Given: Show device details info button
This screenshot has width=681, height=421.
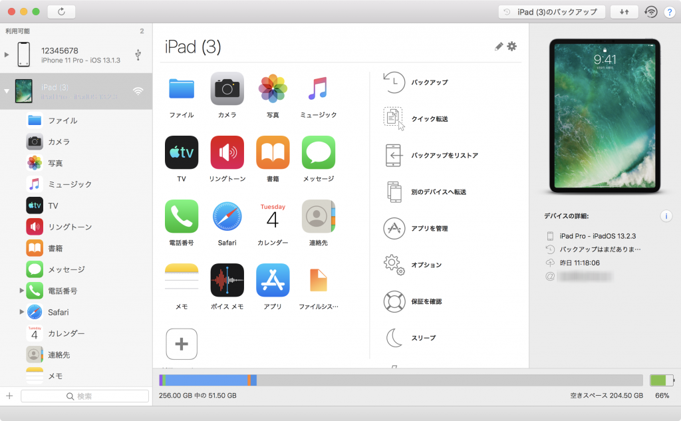Looking at the screenshot, I should coord(666,216).
